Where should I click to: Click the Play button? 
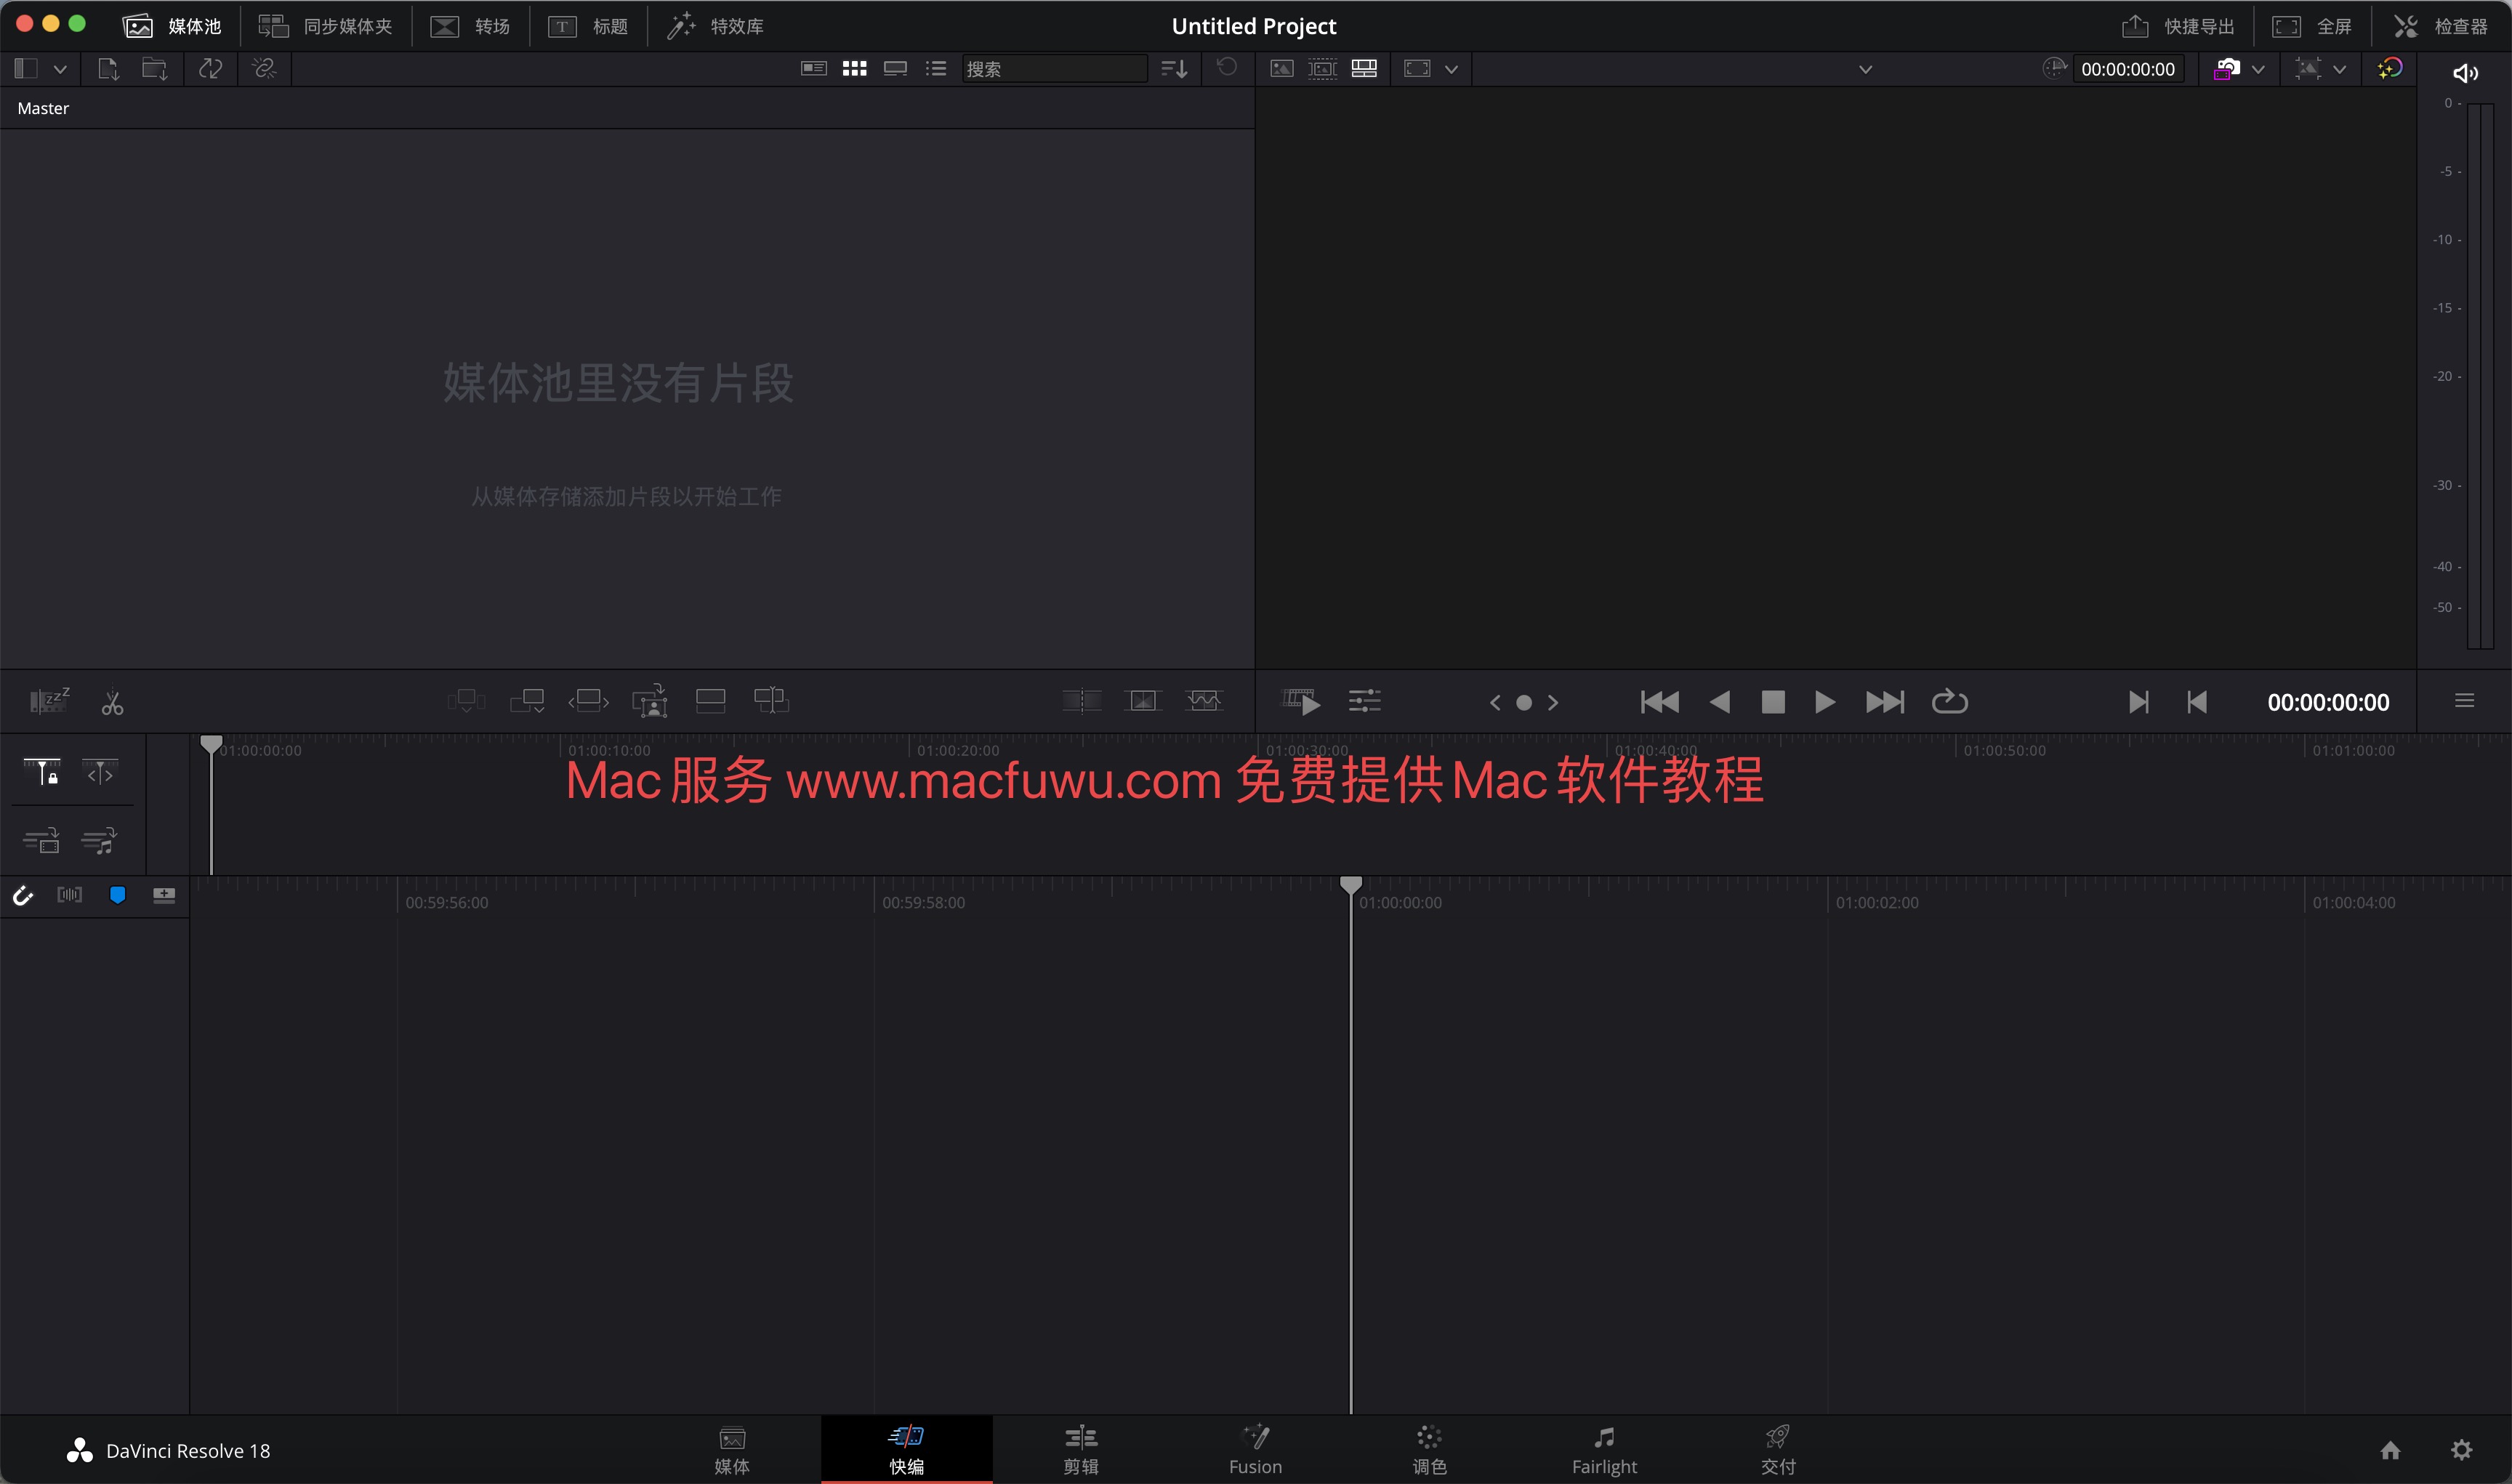pyautogui.click(x=1824, y=702)
